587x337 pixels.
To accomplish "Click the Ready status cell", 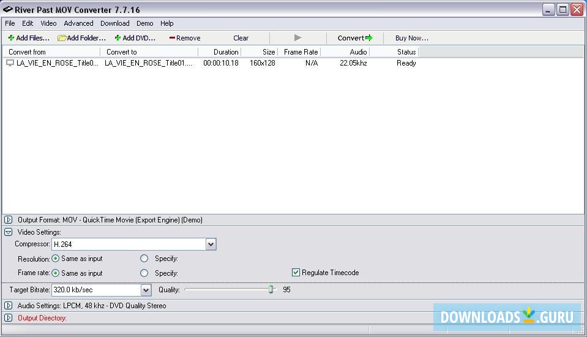I will coord(406,63).
